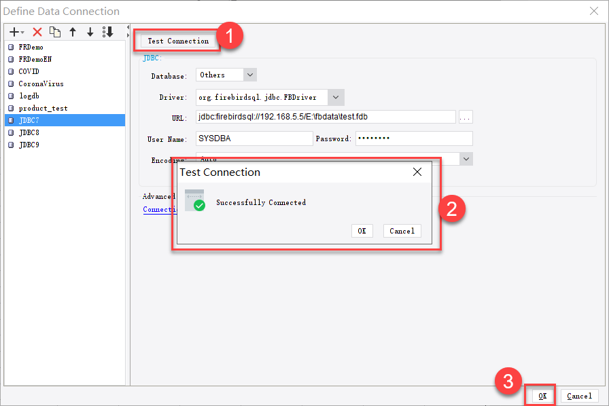The width and height of the screenshot is (609, 406).
Task: Move connection up with up-arrow icon
Action: pyautogui.click(x=73, y=32)
